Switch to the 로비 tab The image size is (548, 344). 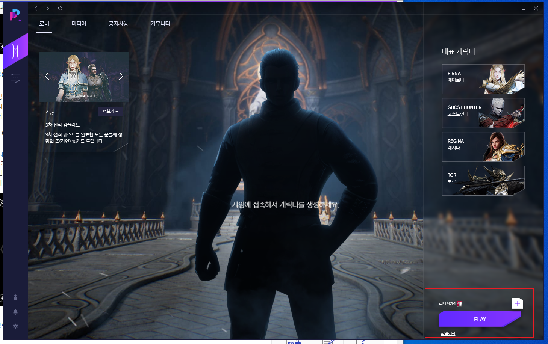(44, 24)
